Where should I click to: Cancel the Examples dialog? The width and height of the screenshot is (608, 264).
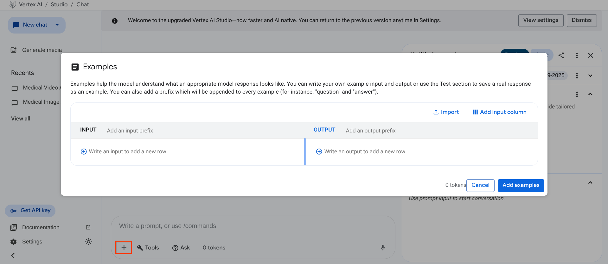480,185
